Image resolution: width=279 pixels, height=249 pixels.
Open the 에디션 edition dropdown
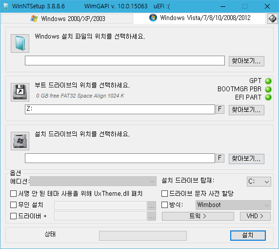coord(93,181)
